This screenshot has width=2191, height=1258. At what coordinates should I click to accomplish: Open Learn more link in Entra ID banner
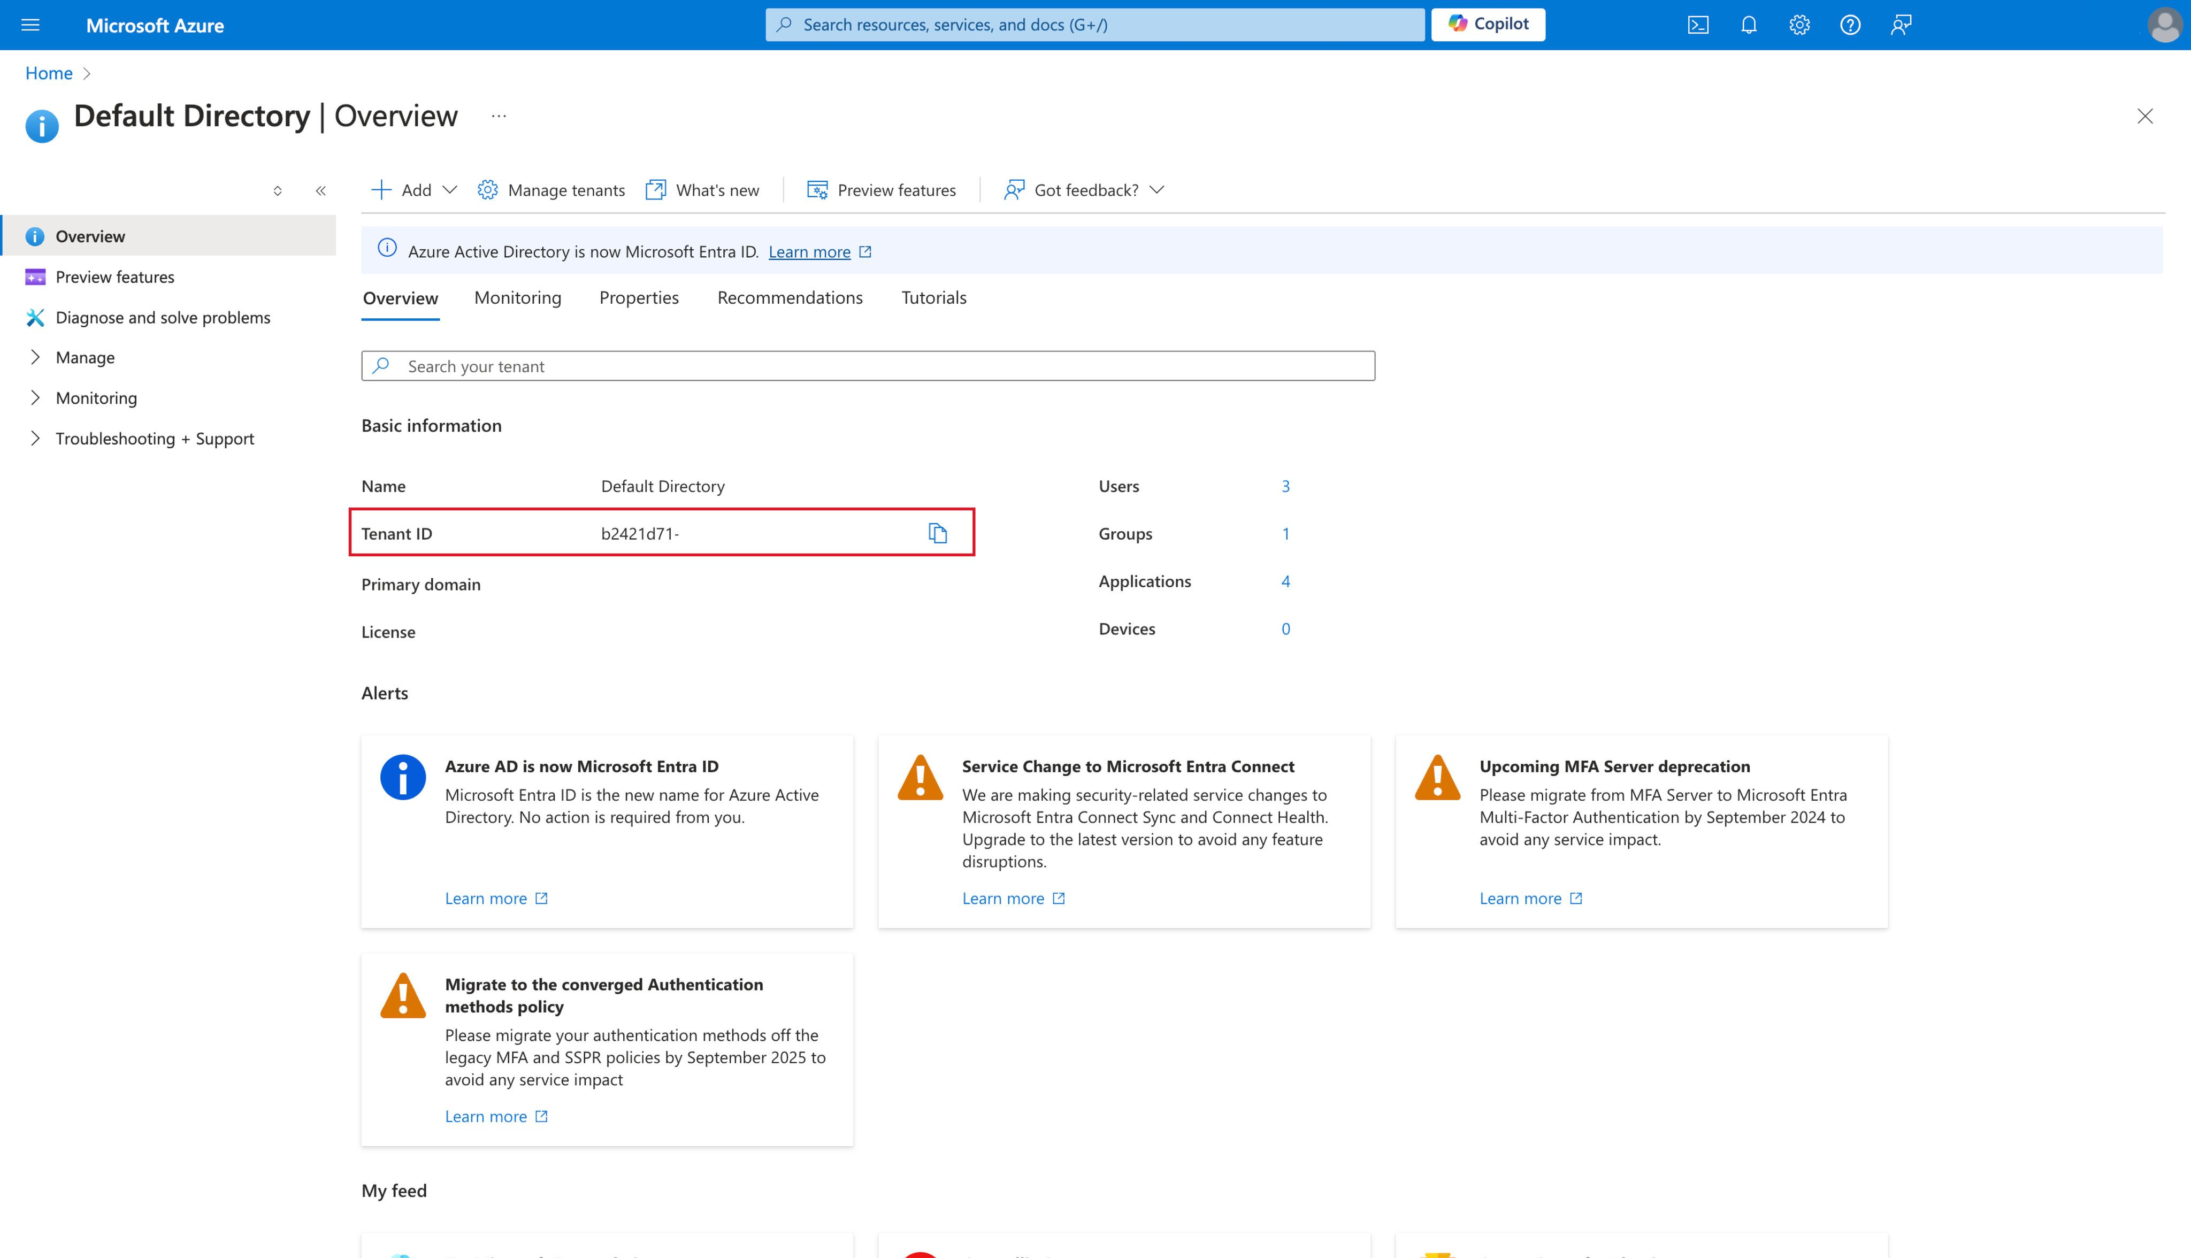point(809,252)
